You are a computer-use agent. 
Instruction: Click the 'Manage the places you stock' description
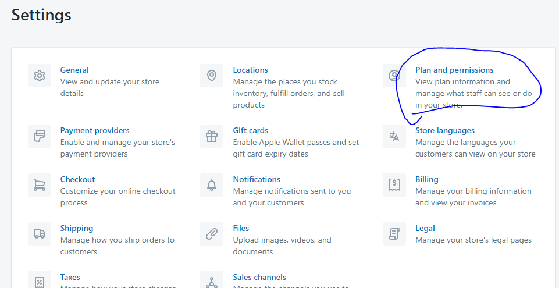tap(289, 94)
